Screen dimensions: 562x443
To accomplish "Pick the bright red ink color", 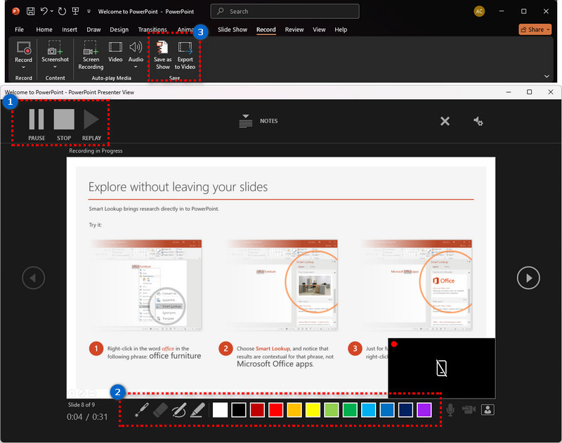I will coord(275,410).
